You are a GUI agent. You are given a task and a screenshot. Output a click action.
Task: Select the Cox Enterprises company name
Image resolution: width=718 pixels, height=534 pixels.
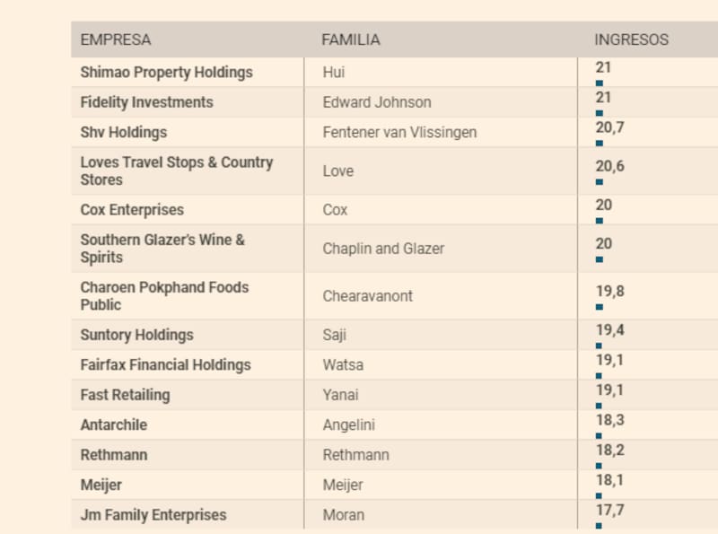tap(132, 209)
